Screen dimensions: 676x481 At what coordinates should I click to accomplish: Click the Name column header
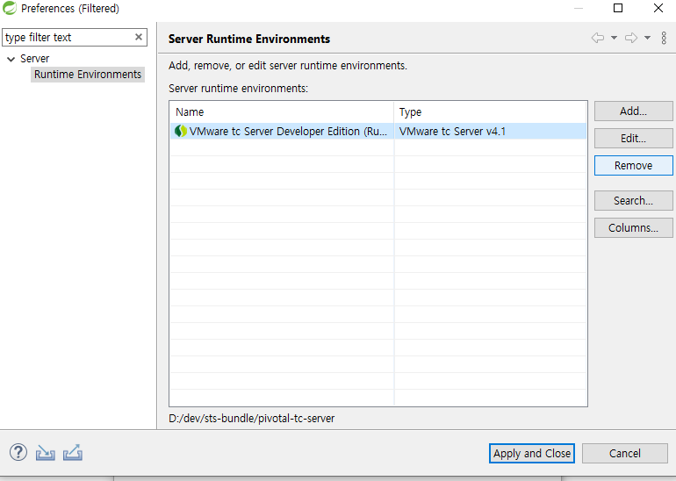tap(282, 112)
